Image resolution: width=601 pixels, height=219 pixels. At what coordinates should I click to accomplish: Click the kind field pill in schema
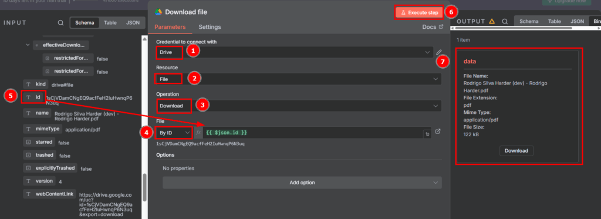pos(36,84)
